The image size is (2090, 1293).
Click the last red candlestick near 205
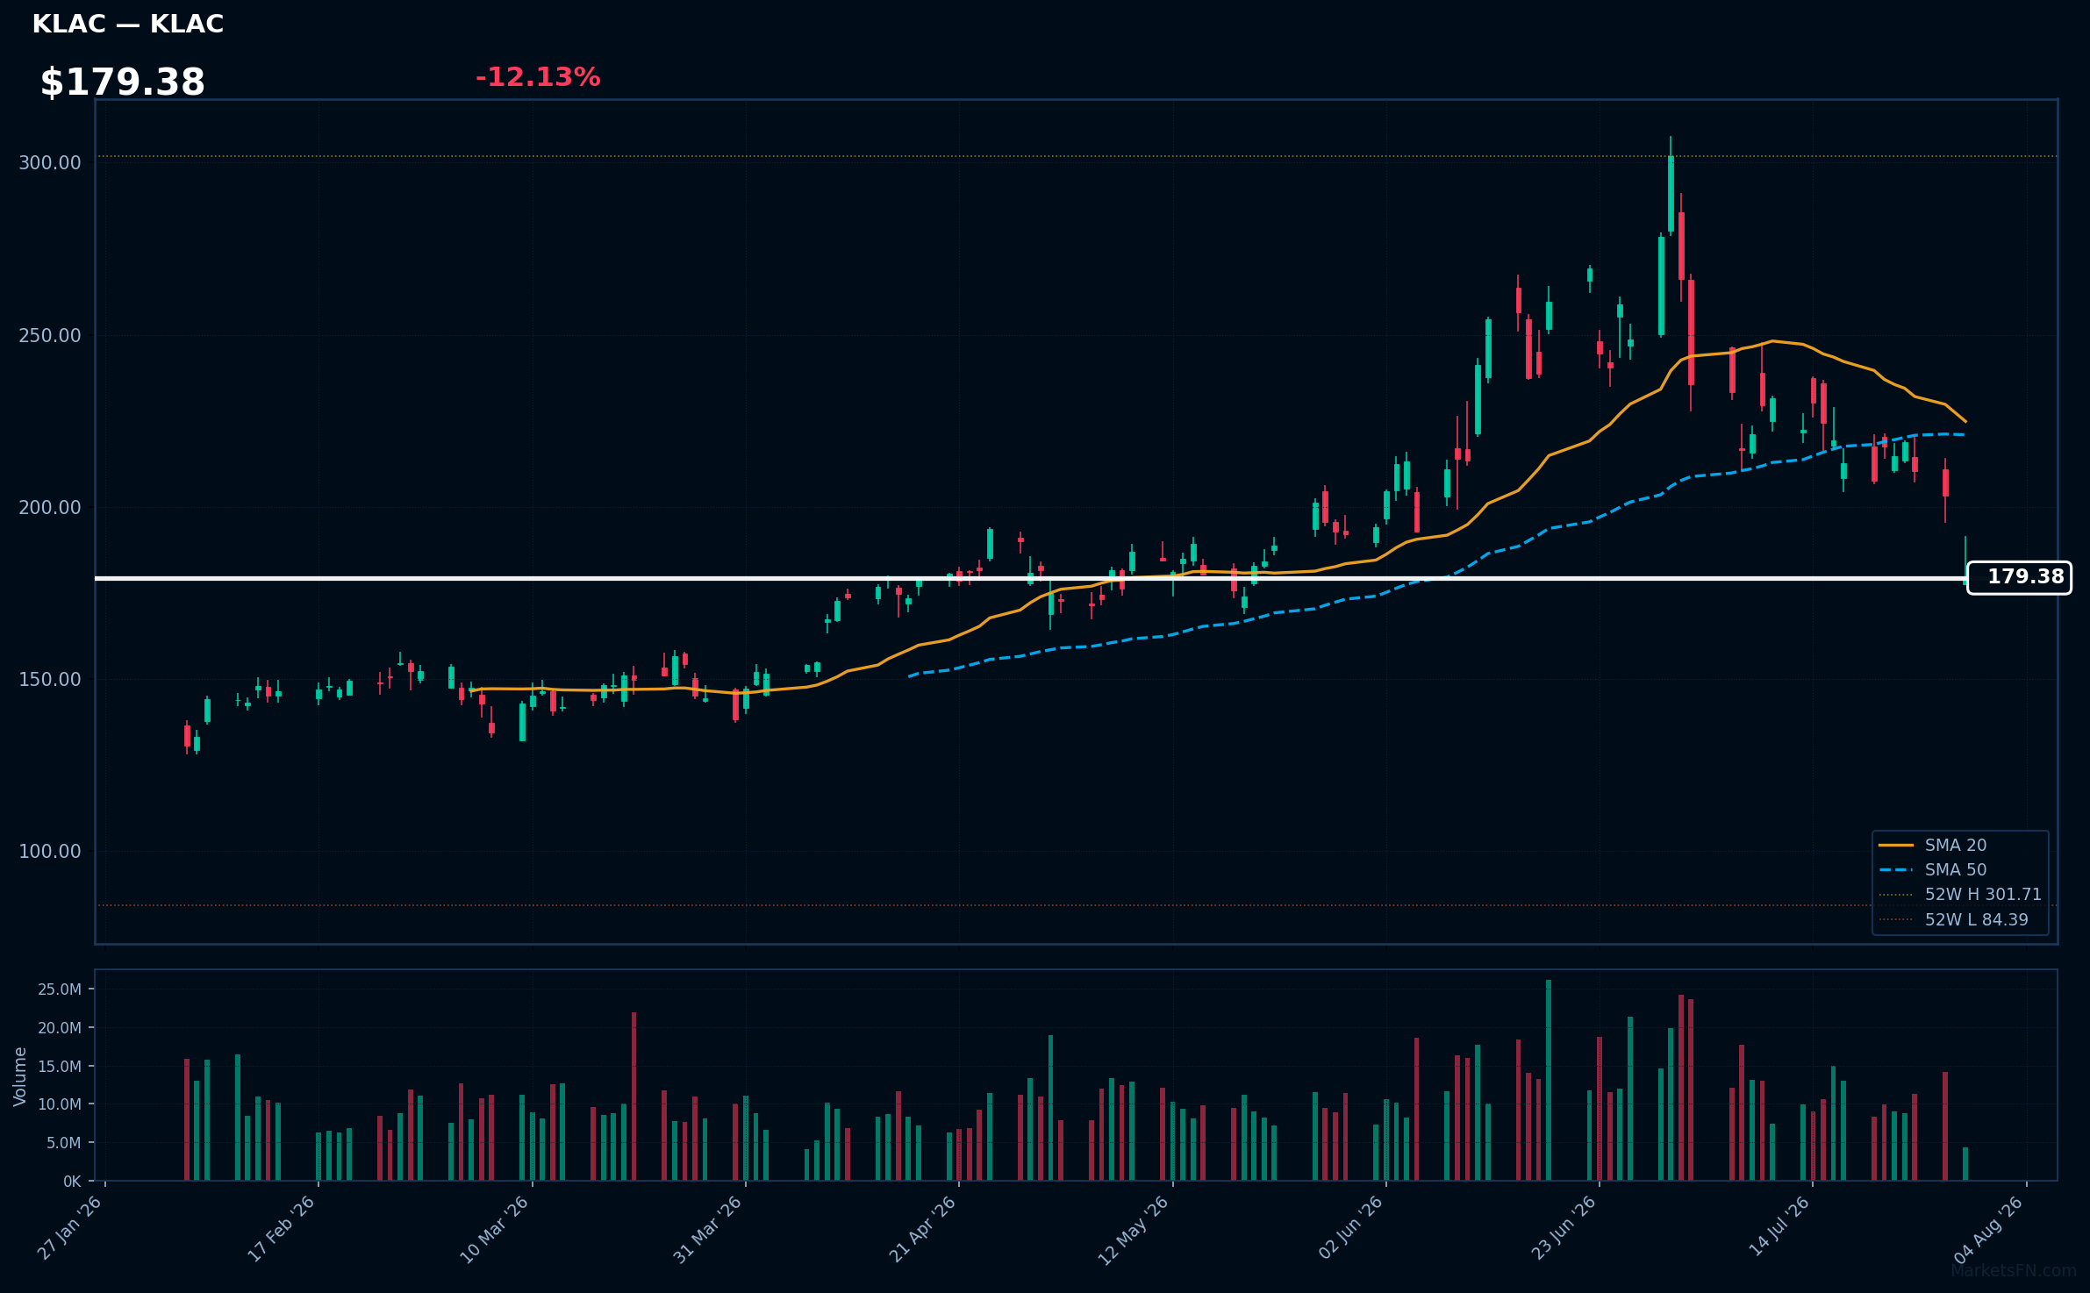tap(1945, 483)
